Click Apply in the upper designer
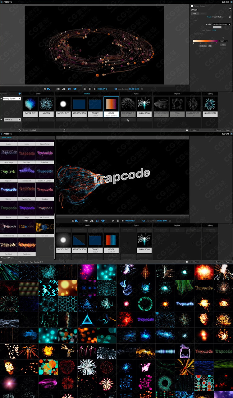Viewport: 233px width, 398px height. [228, 130]
